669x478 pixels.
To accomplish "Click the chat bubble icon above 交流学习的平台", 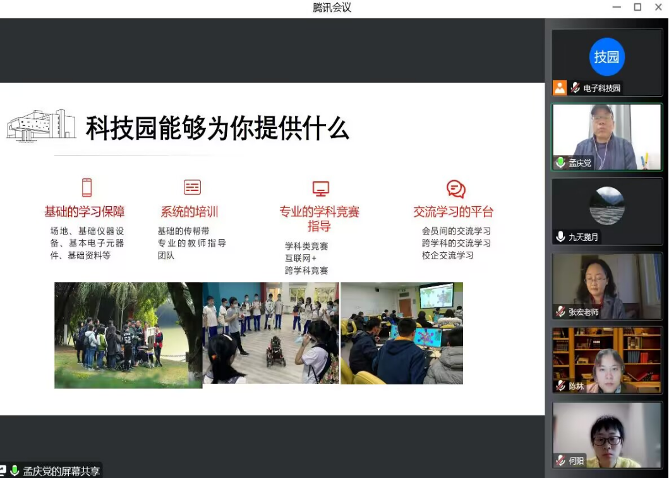I will coord(455,189).
